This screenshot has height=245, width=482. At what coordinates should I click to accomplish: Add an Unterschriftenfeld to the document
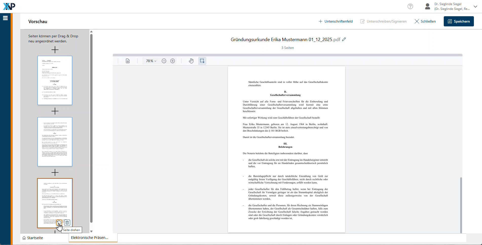336,21
